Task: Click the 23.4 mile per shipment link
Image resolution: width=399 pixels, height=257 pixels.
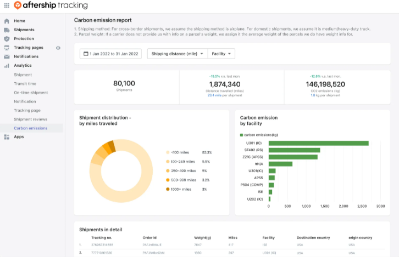Action: click(x=223, y=95)
